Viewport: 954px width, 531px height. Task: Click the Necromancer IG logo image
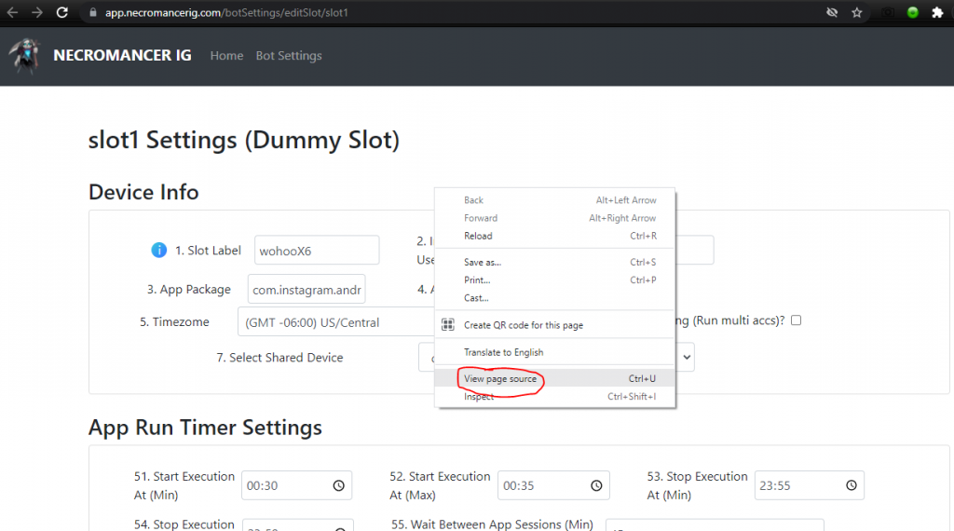tap(24, 55)
